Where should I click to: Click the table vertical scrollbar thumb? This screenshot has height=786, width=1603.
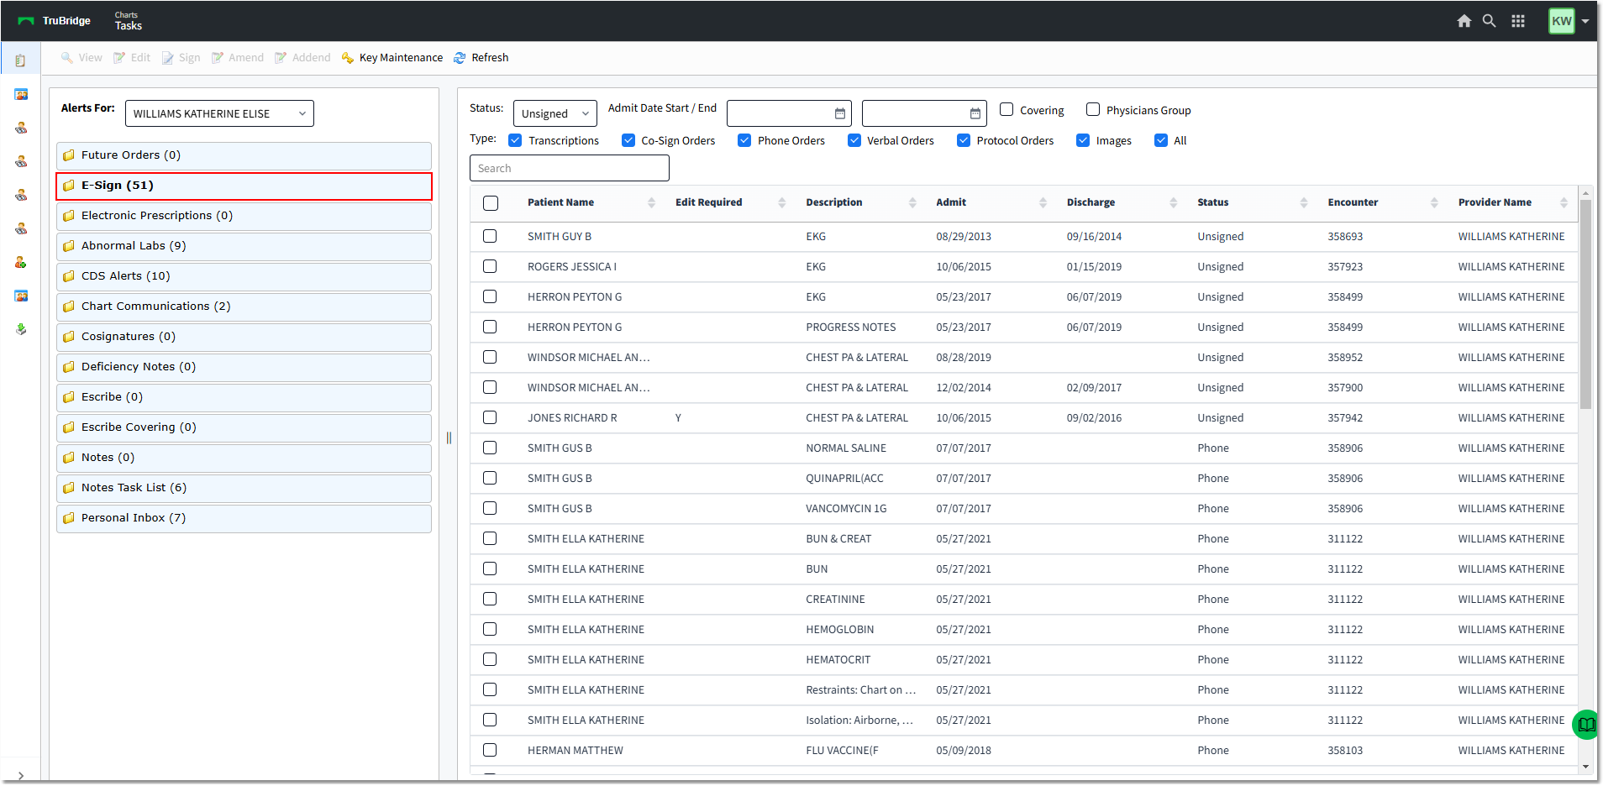point(1585,304)
